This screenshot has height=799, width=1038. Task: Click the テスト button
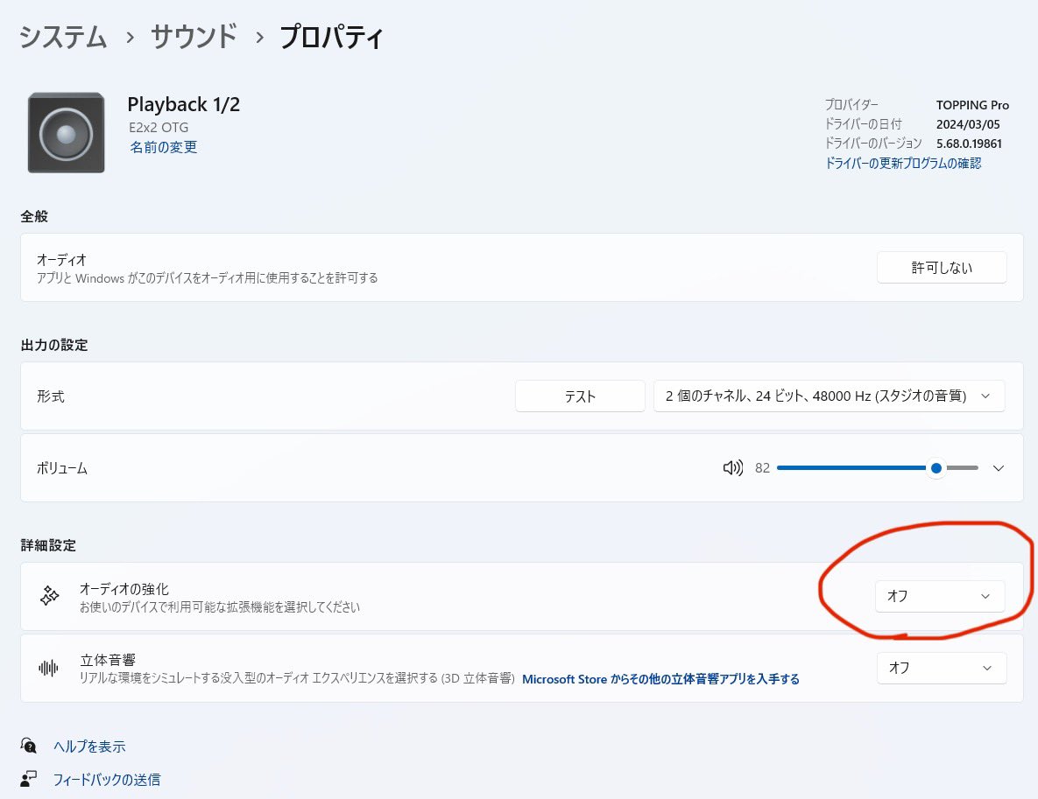pos(580,396)
